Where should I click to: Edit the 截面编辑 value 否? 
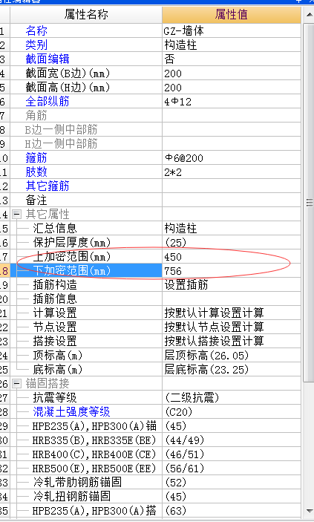232,59
